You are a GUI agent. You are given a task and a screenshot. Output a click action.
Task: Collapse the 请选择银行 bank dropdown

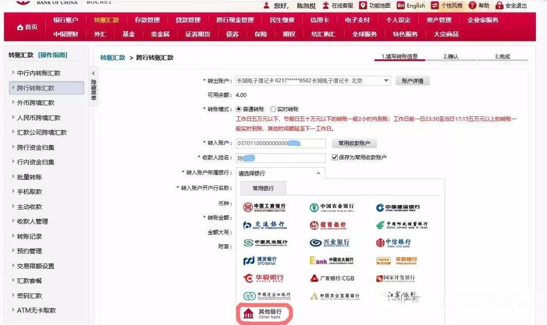click(x=281, y=173)
